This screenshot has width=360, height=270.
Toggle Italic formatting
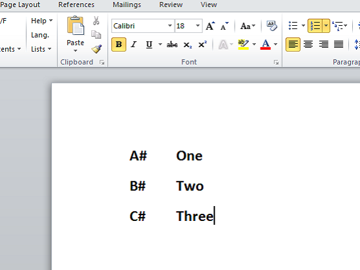134,45
